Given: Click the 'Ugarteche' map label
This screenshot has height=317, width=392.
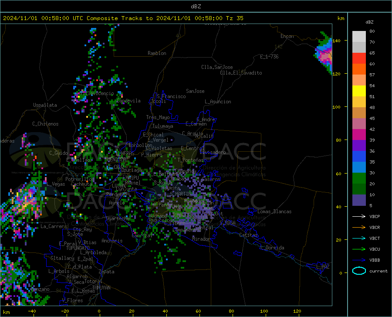Looking at the screenshot, I should (118, 218).
